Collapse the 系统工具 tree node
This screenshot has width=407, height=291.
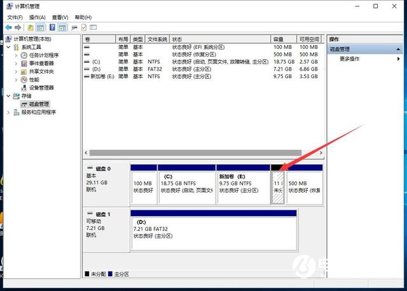(8, 47)
